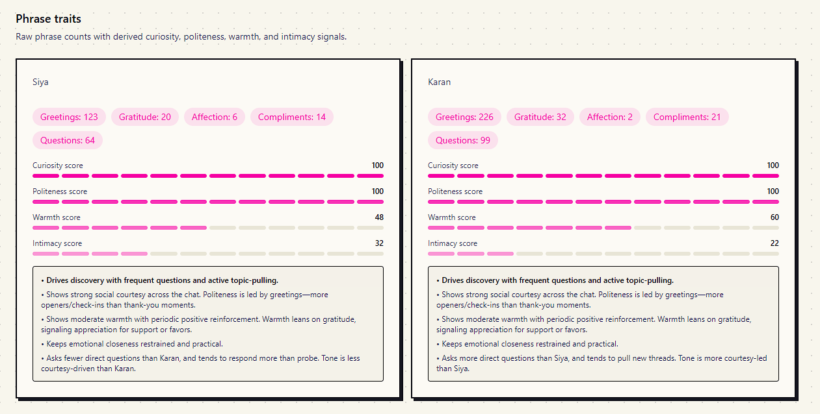The height and width of the screenshot is (414, 820).
Task: Select the Siya card header label
Action: [40, 82]
